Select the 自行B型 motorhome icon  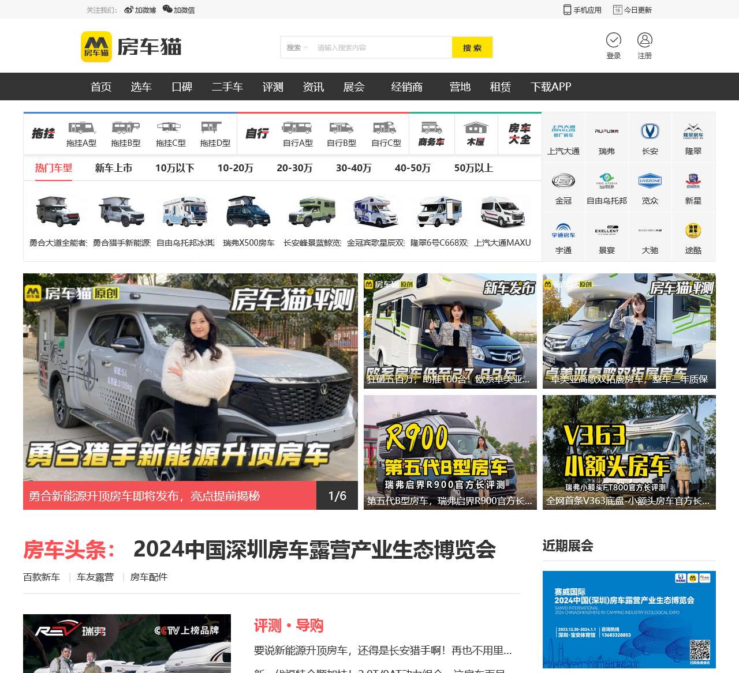341,127
